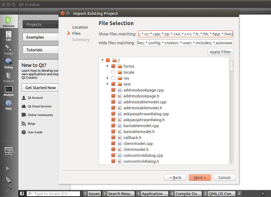The image size is (271, 197).
Task: Expand the forms folder tree node
Action: (108, 66)
